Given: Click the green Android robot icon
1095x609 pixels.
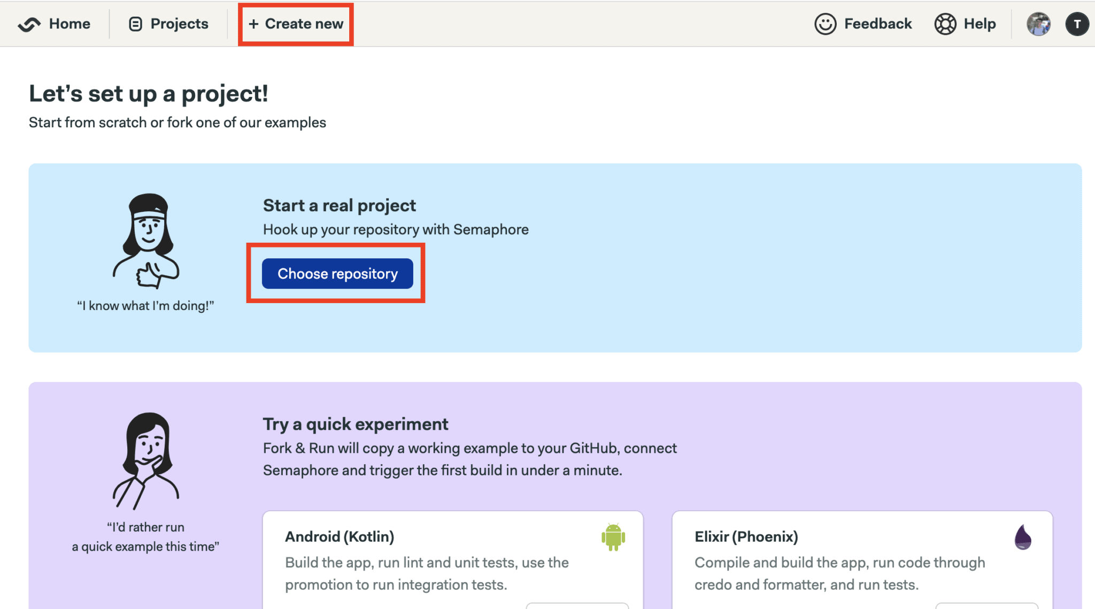Looking at the screenshot, I should (x=613, y=537).
